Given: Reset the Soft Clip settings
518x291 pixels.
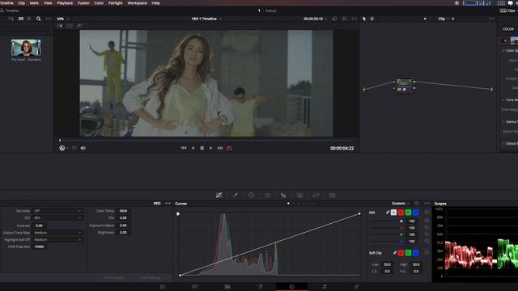Looking at the screenshot, I should (427, 253).
